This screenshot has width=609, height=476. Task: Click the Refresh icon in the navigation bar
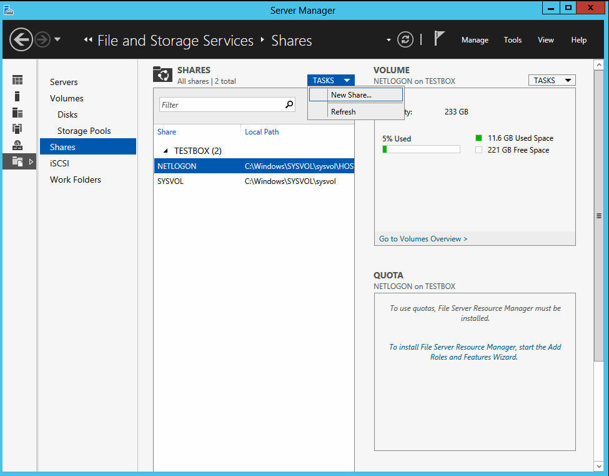405,39
